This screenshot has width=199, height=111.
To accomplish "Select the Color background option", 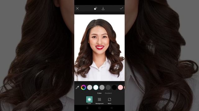I will [89, 100].
